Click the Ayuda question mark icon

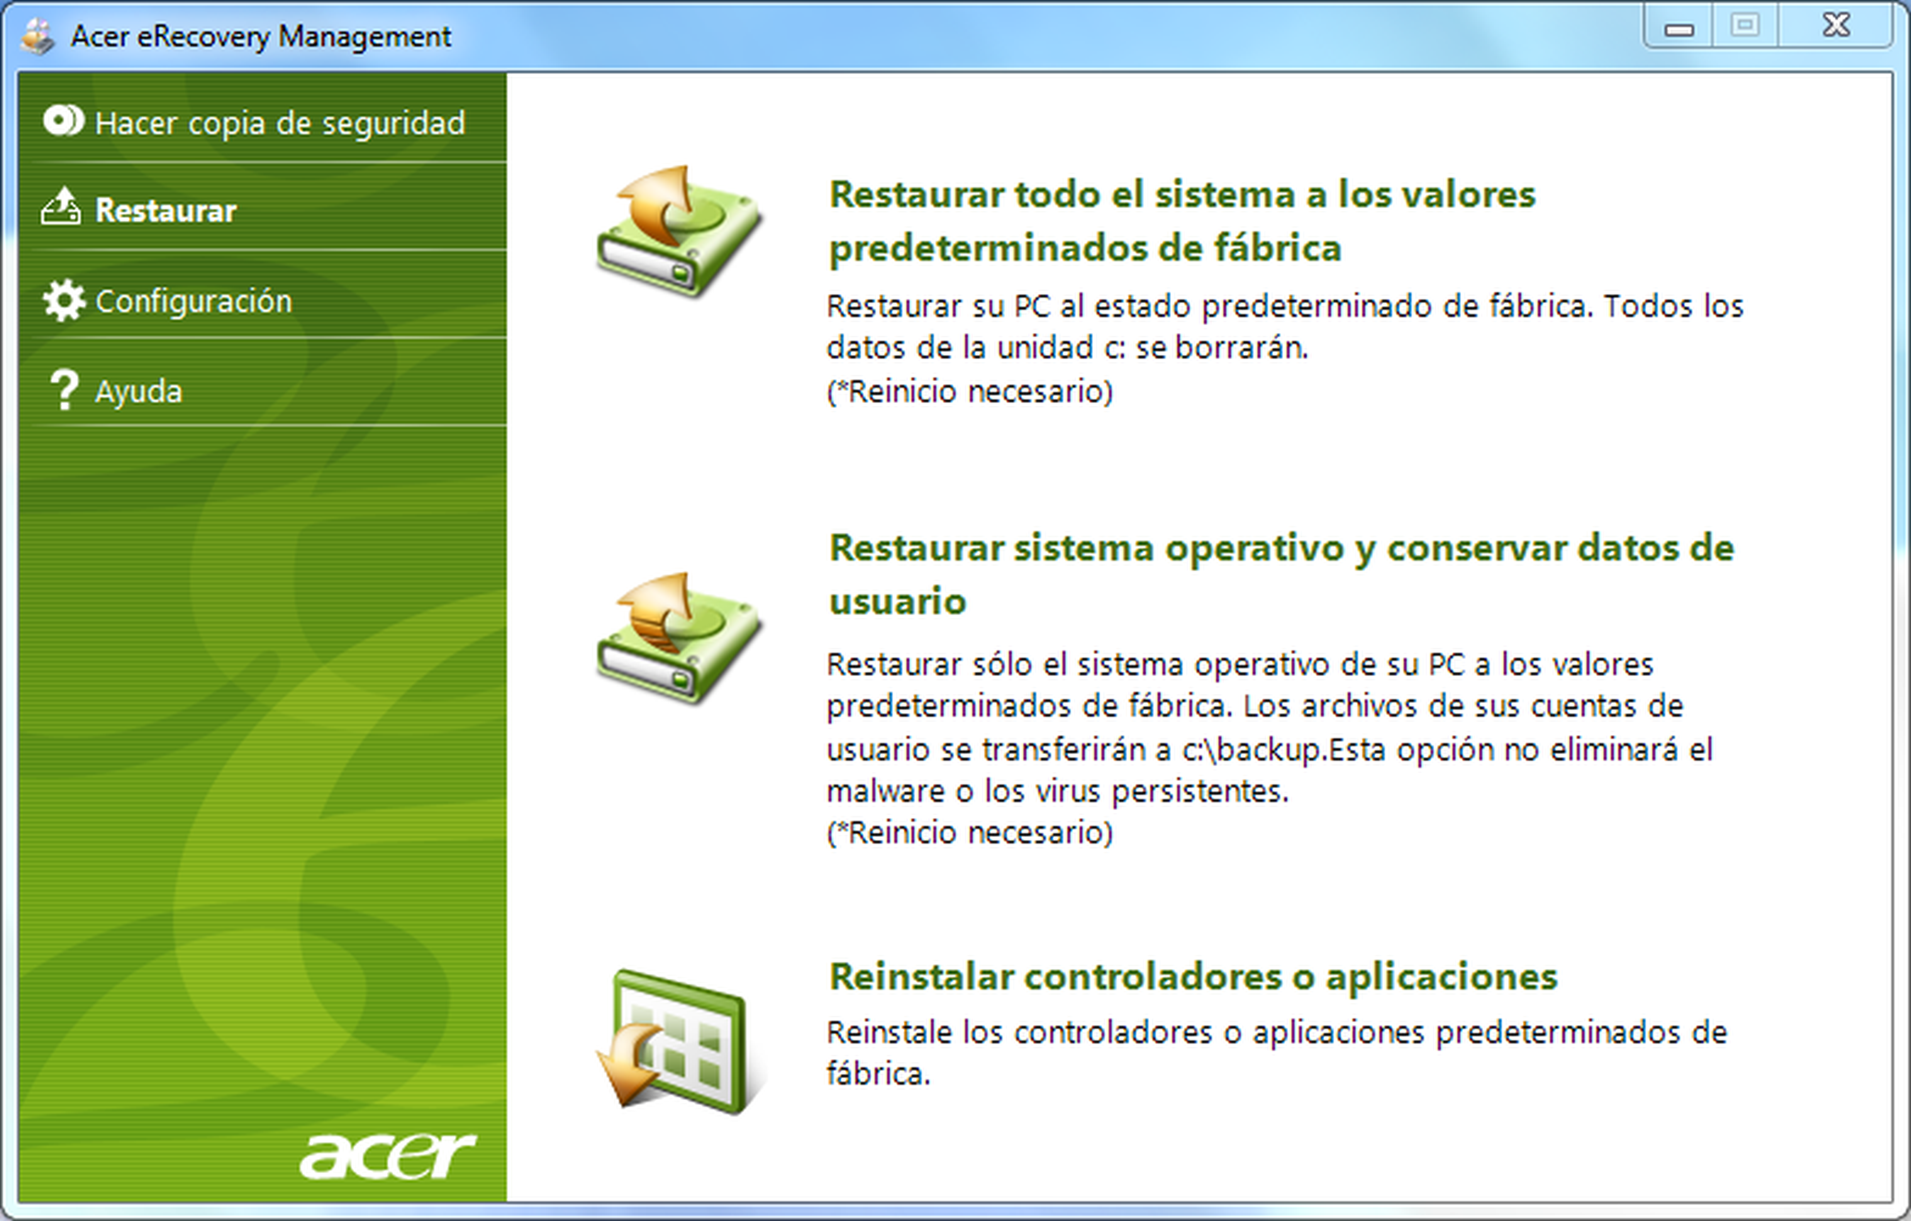(x=64, y=390)
